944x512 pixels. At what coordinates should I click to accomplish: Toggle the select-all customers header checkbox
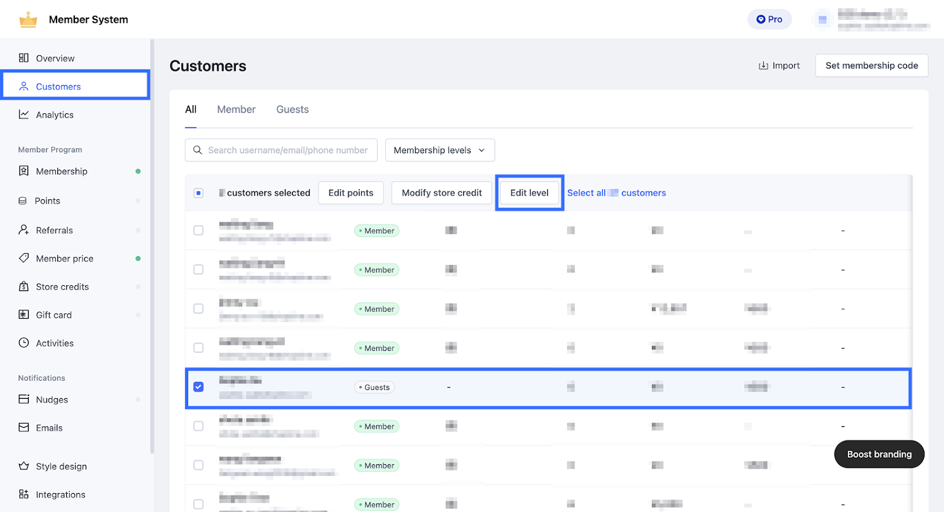tap(199, 193)
